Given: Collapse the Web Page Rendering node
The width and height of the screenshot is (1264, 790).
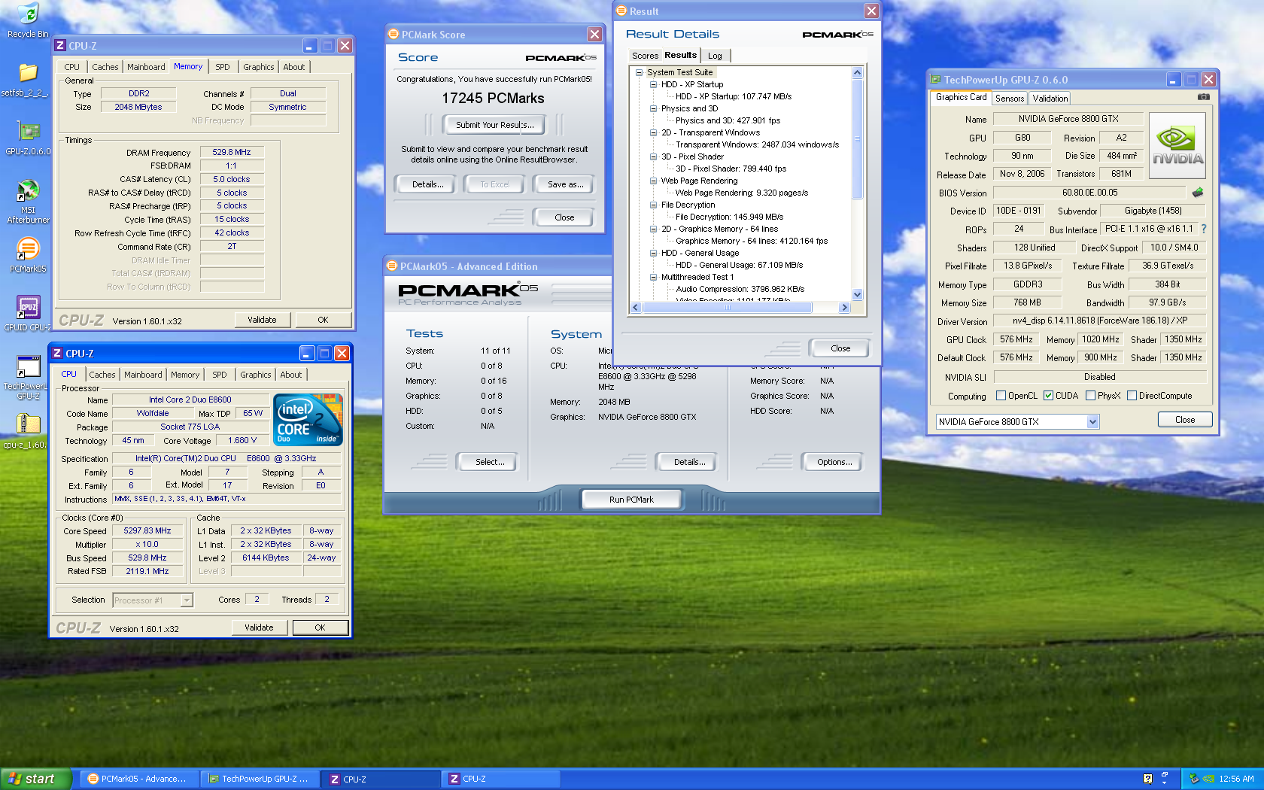Looking at the screenshot, I should 654,181.
